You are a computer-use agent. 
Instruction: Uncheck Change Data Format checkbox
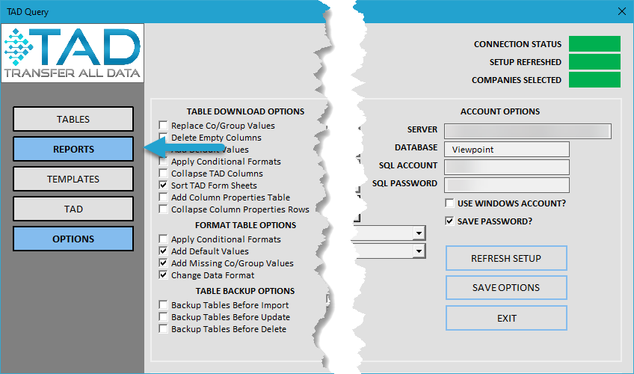(x=163, y=275)
